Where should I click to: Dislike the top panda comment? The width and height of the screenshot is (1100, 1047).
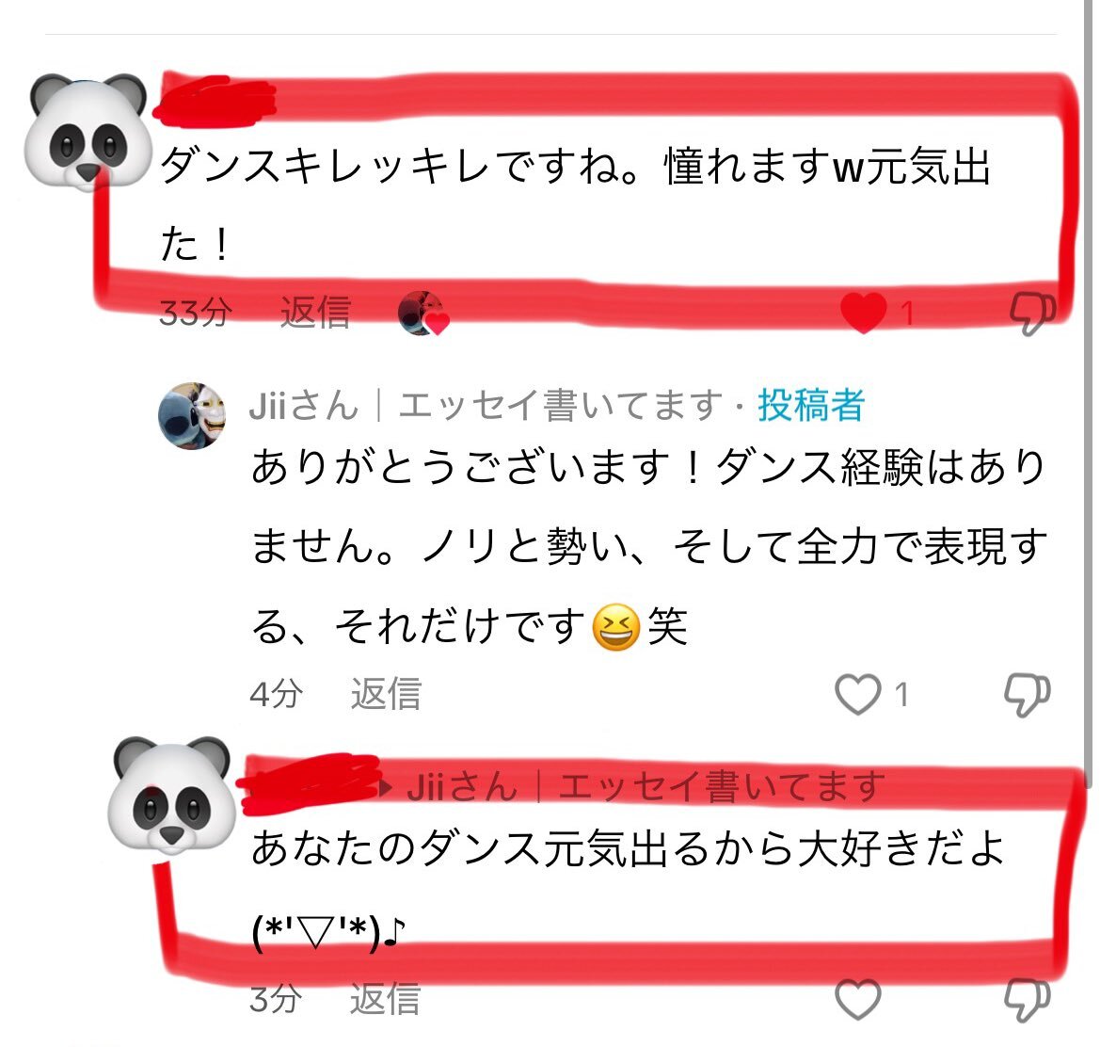click(1032, 313)
